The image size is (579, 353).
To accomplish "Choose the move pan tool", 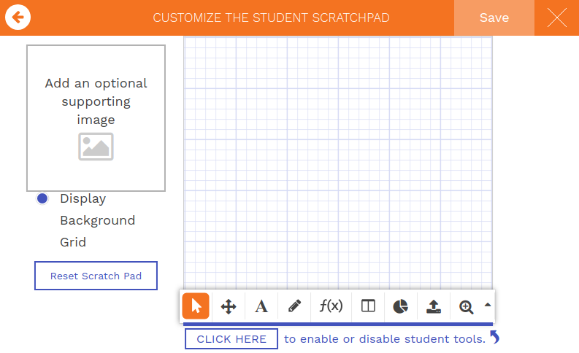I will point(229,306).
